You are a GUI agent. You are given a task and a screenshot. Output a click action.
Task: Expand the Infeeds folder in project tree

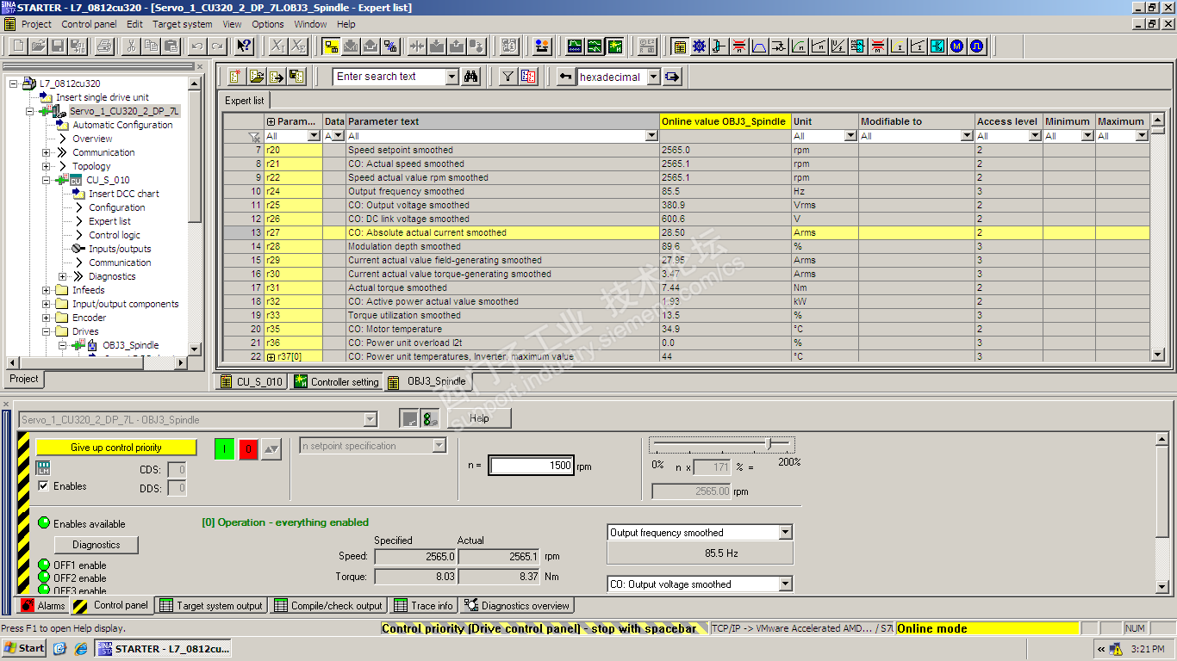tap(47, 290)
